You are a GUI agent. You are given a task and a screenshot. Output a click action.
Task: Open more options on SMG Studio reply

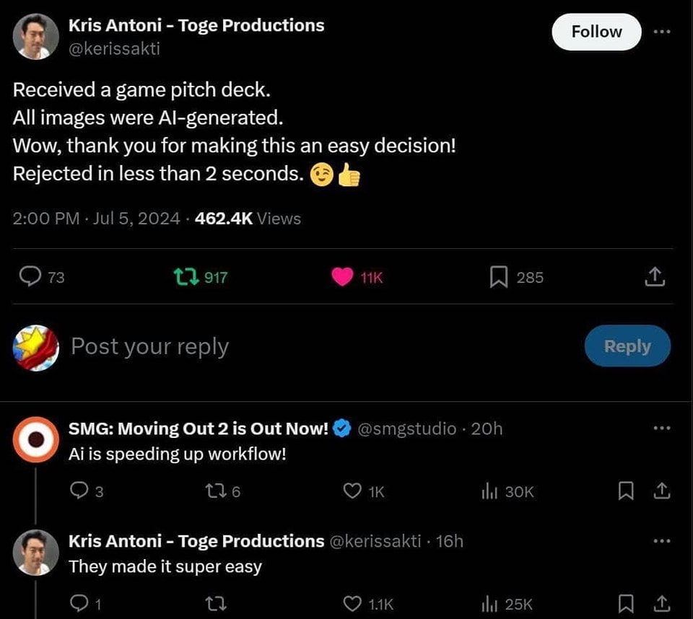662,428
